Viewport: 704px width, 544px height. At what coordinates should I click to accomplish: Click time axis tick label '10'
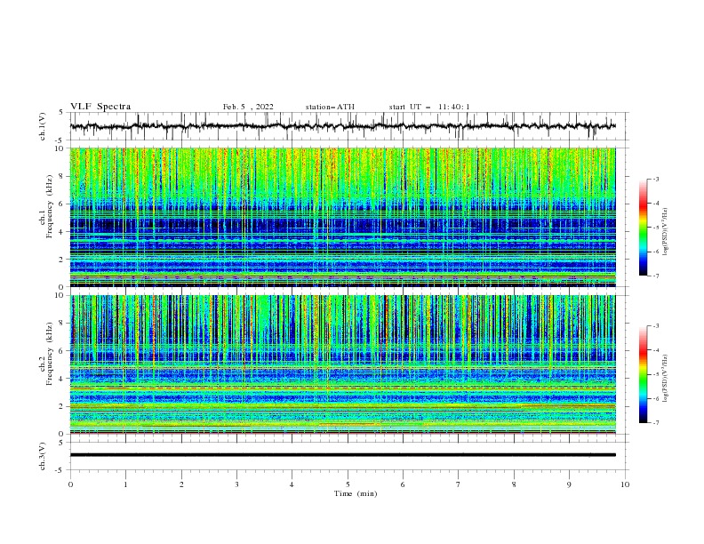pos(625,484)
